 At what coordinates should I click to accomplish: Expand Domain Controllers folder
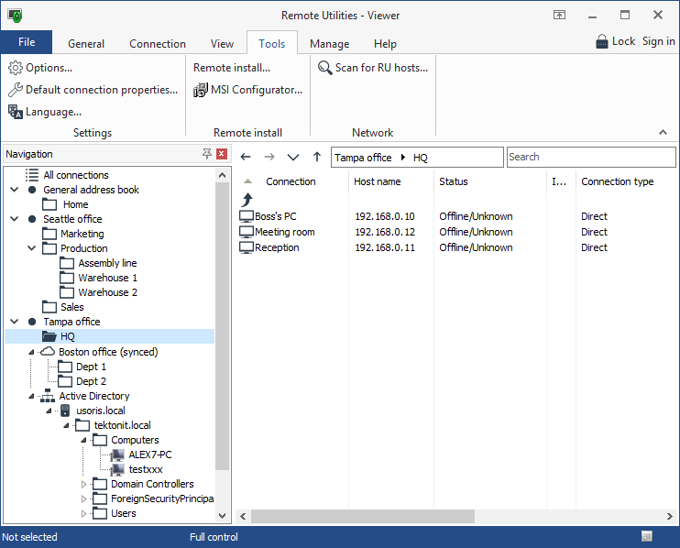pyautogui.click(x=83, y=484)
